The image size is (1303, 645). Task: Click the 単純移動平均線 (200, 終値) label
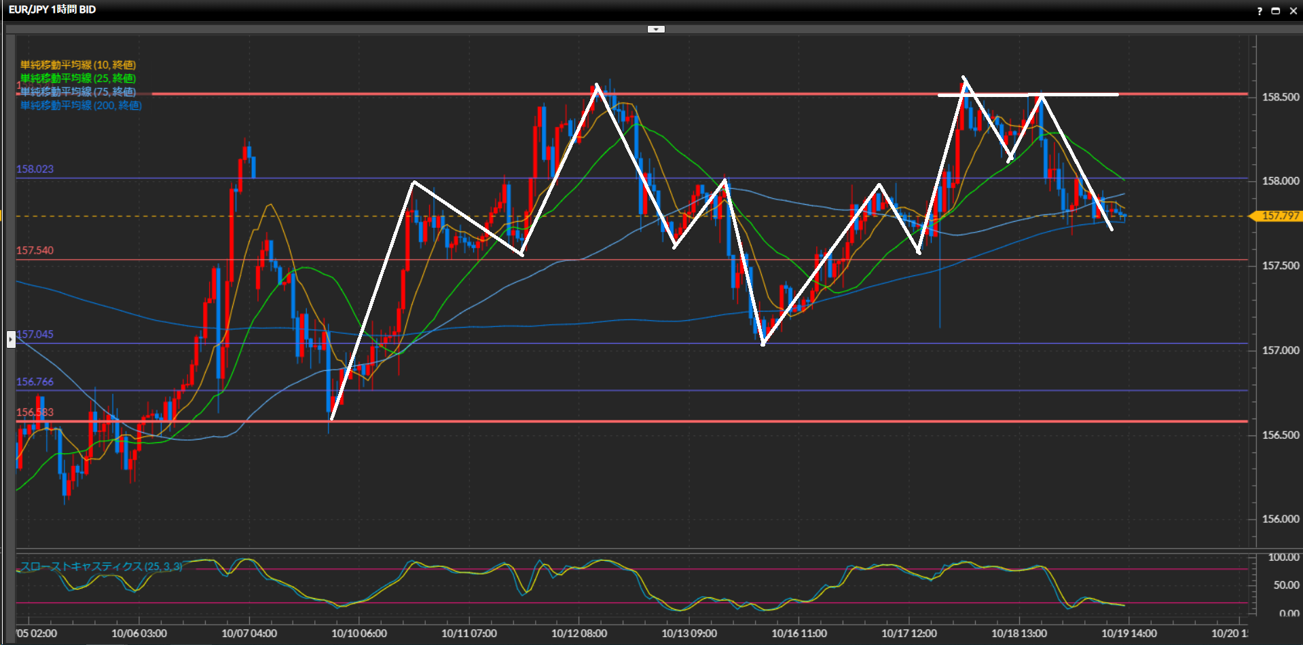pyautogui.click(x=81, y=106)
